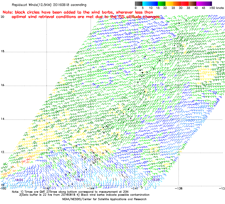Click the '>50 knots' legend label

click(216, 8)
